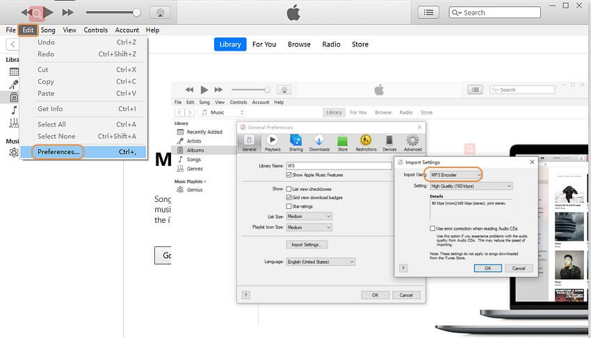Image resolution: width=591 pixels, height=338 pixels.
Task: Click the Import Settings button
Action: [307, 245]
